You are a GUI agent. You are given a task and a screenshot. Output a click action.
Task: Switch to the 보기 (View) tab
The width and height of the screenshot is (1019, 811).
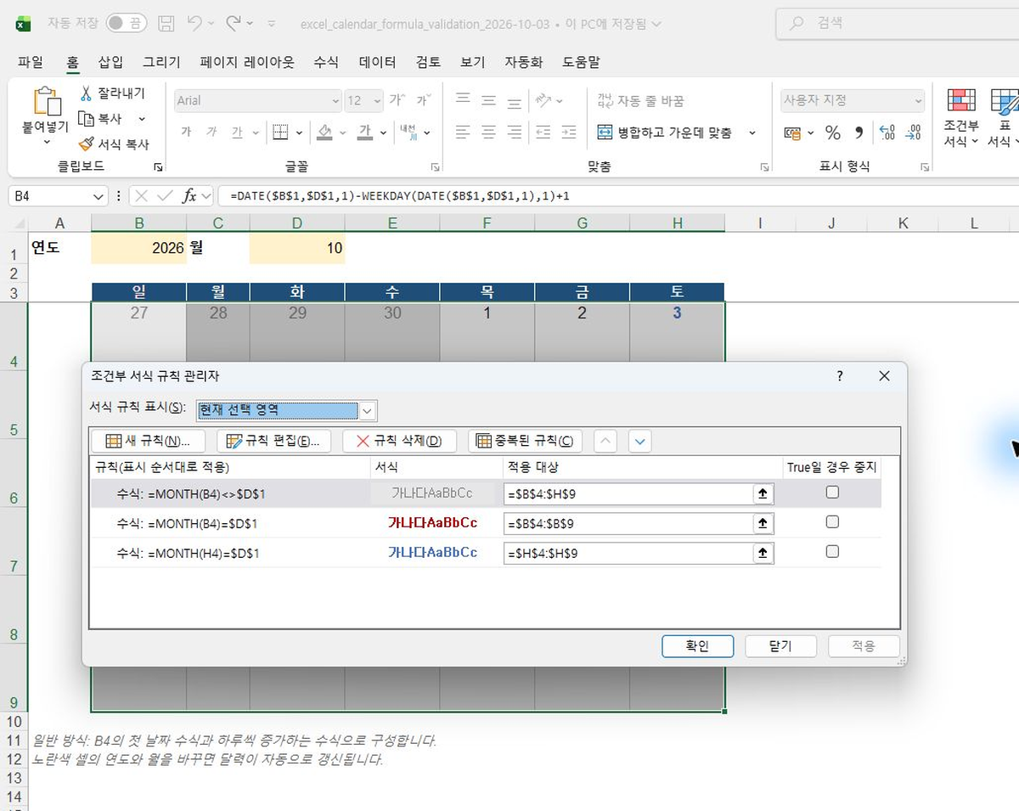point(472,62)
